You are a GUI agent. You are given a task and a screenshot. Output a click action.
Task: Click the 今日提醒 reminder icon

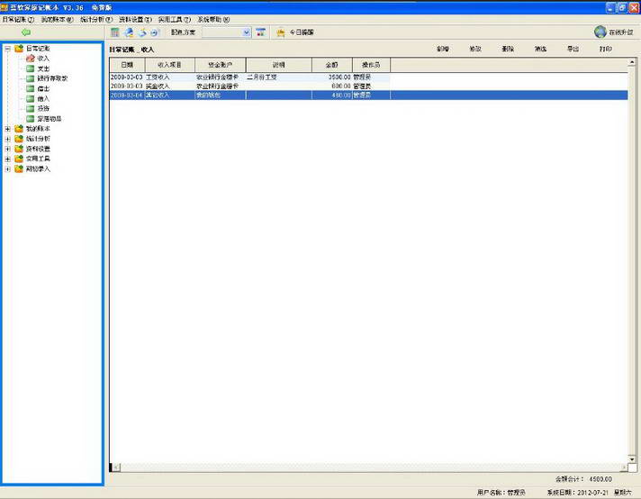pos(281,32)
